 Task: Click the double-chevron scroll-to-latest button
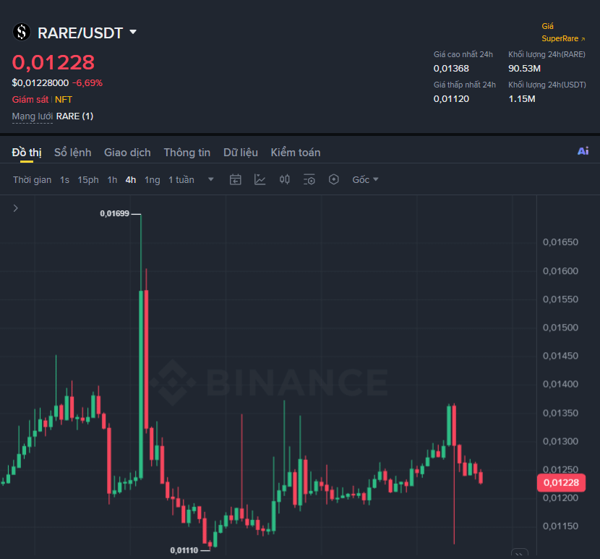click(519, 553)
